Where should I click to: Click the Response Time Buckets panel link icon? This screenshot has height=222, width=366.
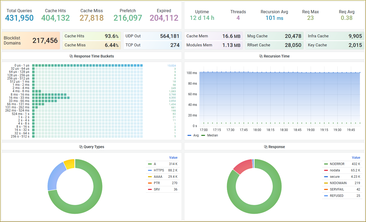tap(71, 56)
